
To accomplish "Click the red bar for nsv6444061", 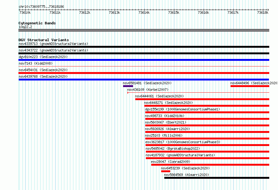I will (202, 99).
